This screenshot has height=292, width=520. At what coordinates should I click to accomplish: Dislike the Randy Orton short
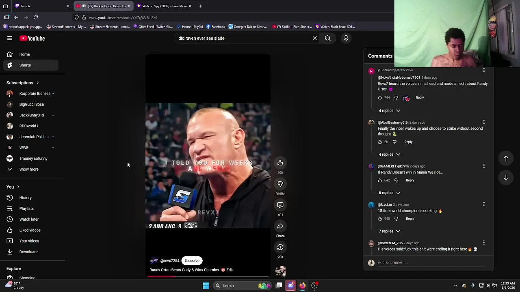[x=280, y=184]
